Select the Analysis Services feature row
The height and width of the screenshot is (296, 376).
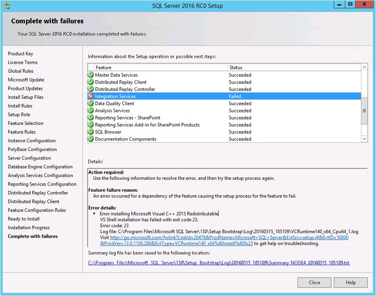click(224, 110)
